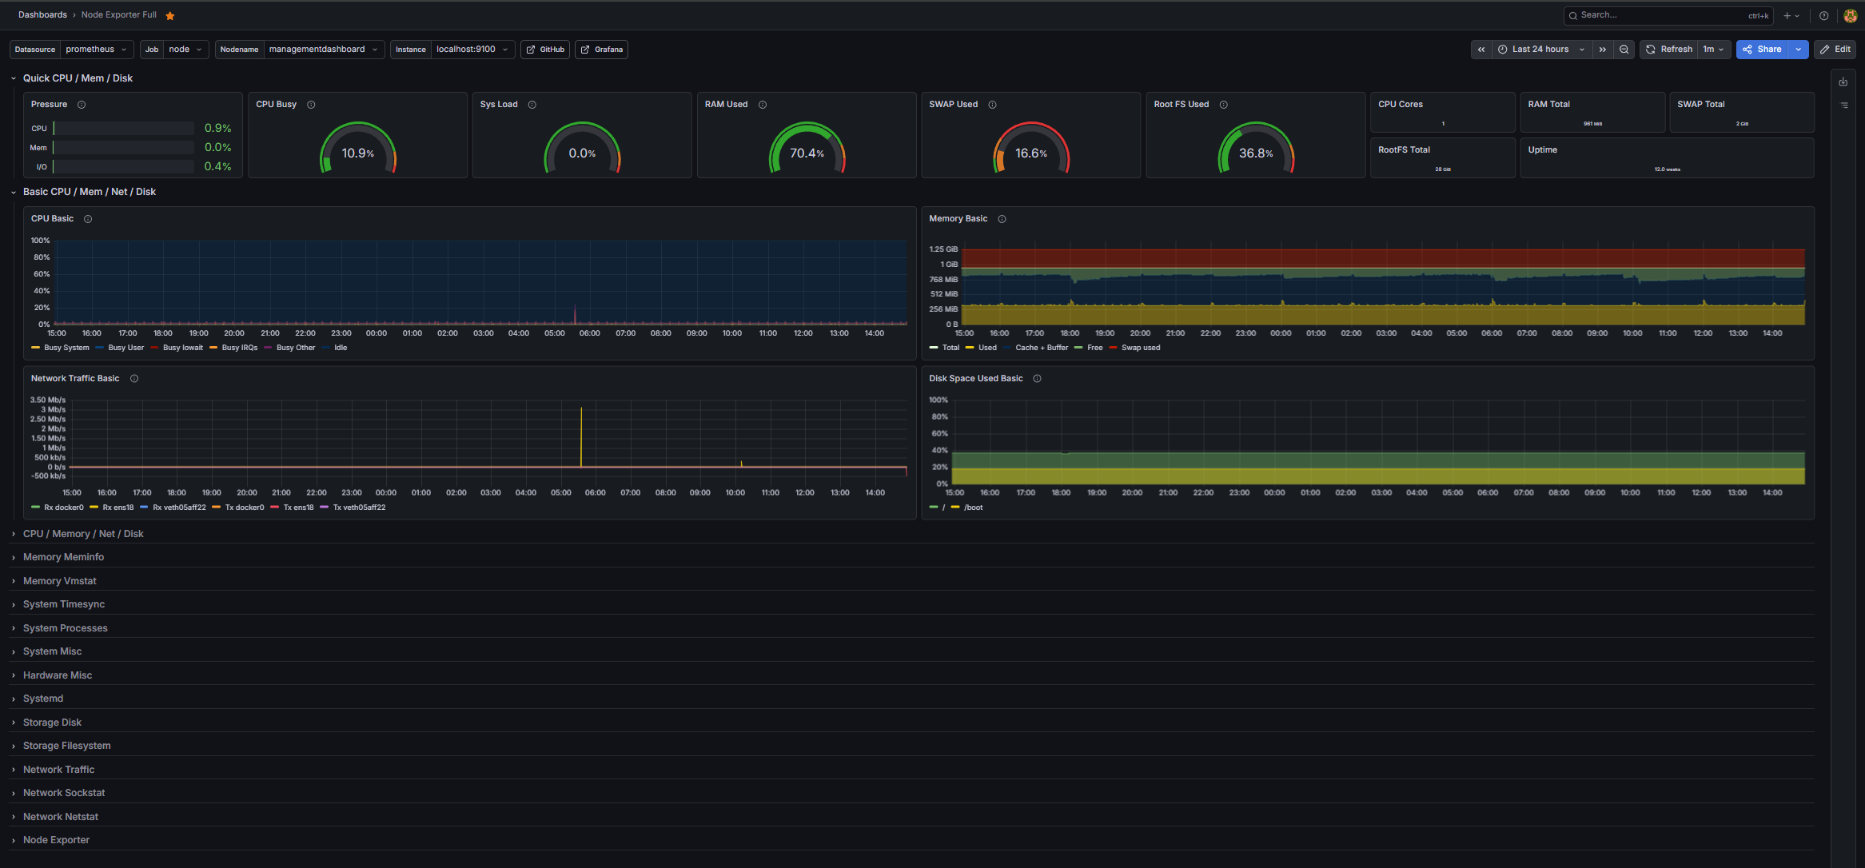The width and height of the screenshot is (1865, 868).
Task: Click the Memory Basic info icon
Action: (x=1002, y=219)
